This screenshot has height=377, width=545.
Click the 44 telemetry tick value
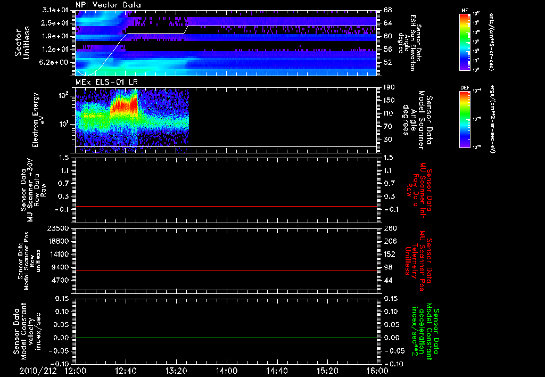[x=388, y=280]
